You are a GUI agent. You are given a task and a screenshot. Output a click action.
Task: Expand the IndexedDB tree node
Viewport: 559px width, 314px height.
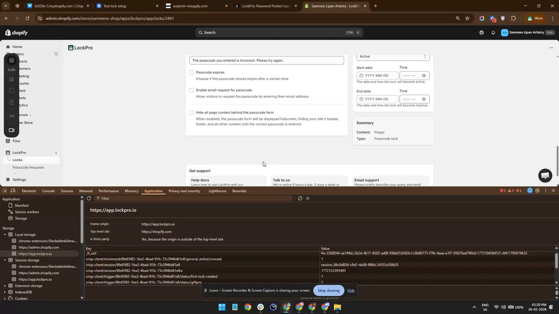5,292
